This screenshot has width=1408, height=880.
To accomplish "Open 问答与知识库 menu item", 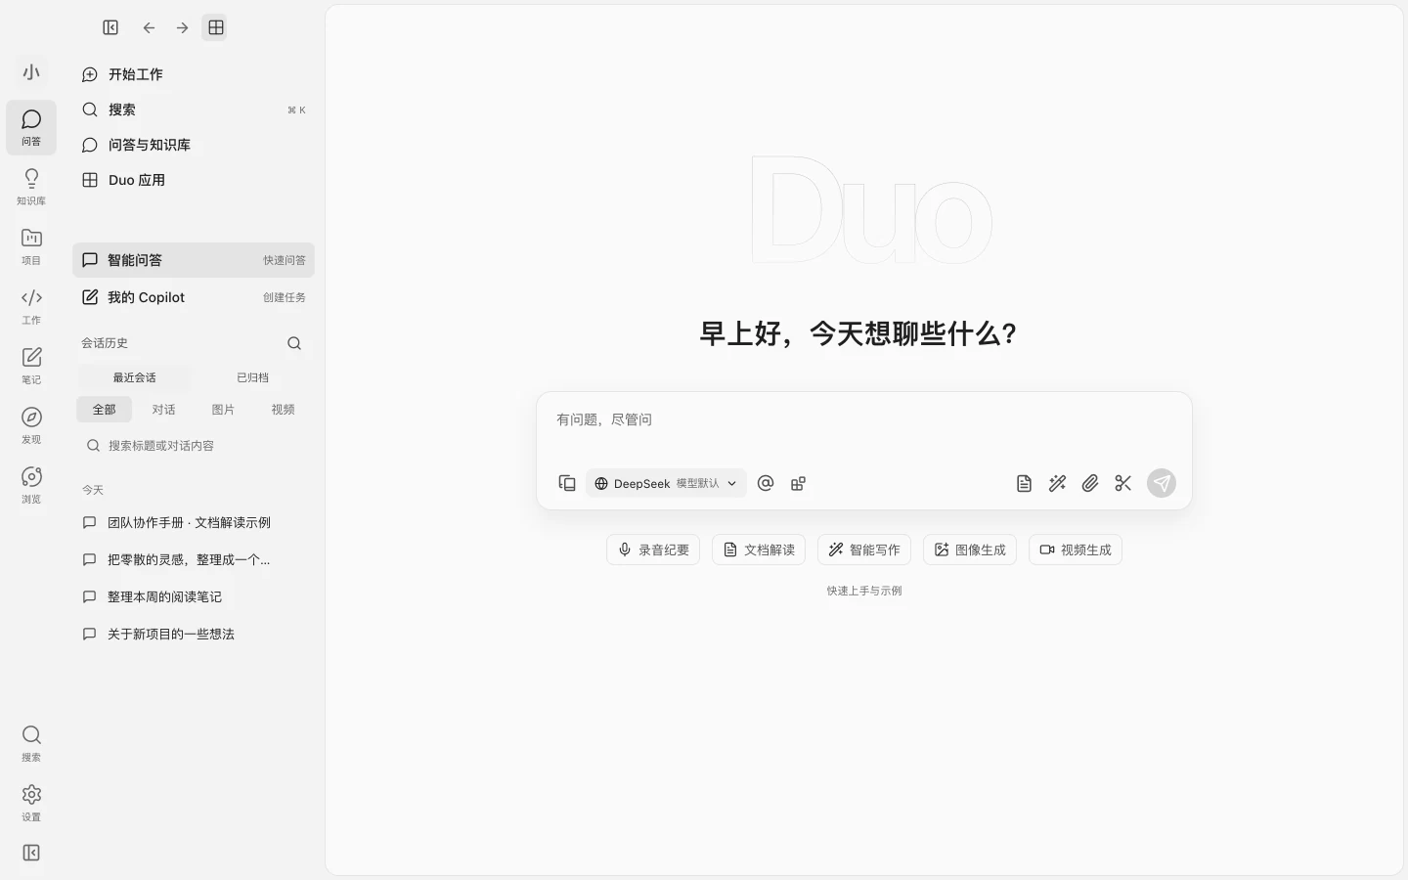I will point(194,145).
